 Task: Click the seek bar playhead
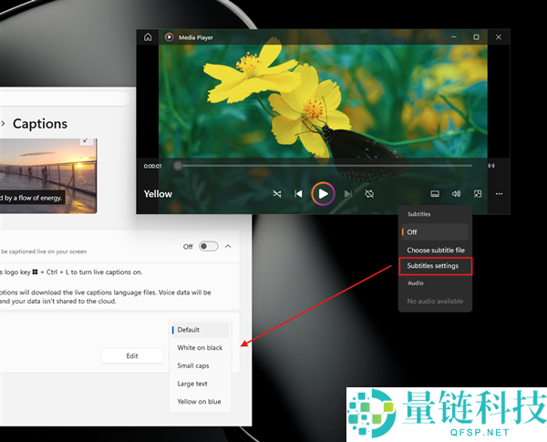pyautogui.click(x=178, y=166)
